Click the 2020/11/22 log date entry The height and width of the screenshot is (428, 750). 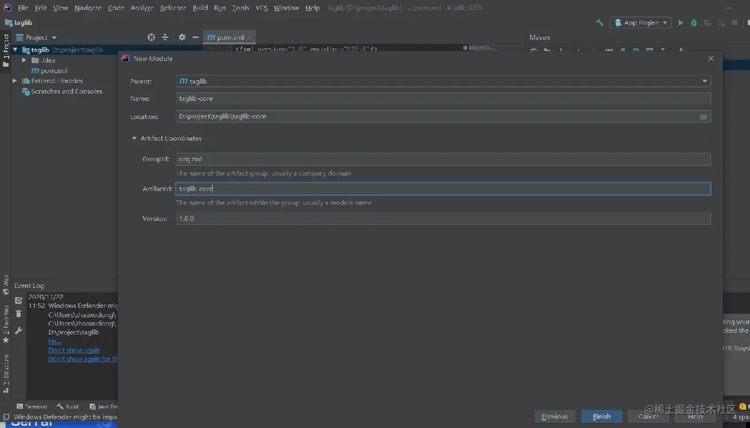click(46, 297)
